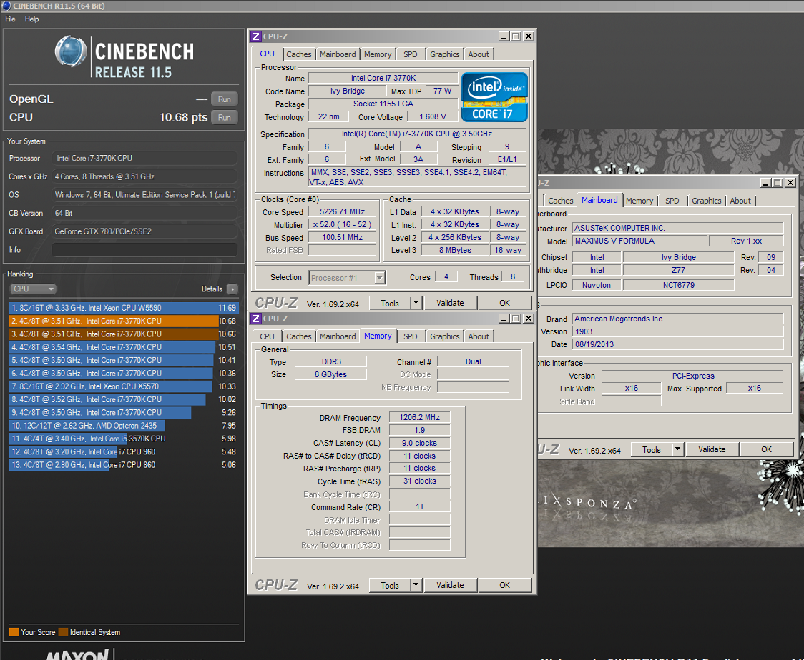Click the CPU-Z icon in top window title
804x660 pixels.
tap(256, 36)
